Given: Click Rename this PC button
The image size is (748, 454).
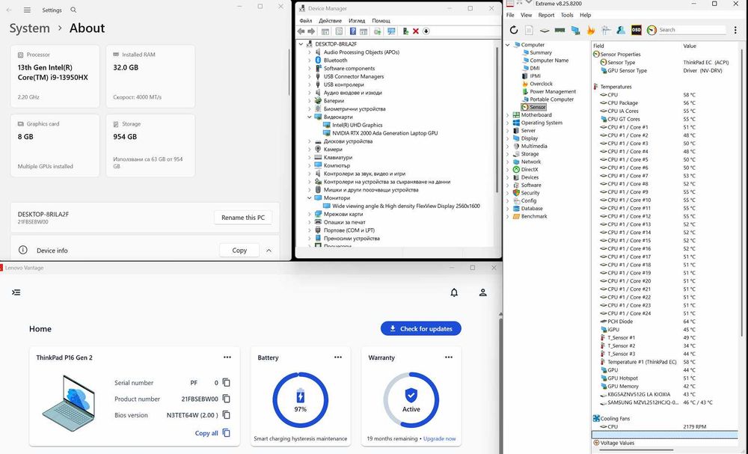Looking at the screenshot, I should (243, 218).
